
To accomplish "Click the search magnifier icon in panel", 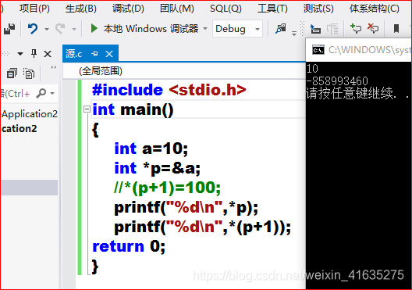I will [41, 93].
